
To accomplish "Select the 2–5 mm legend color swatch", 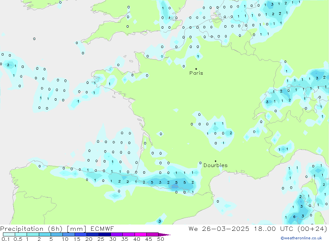I will click(x=45, y=234).
